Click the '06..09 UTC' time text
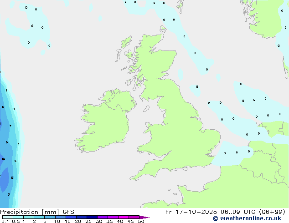Image resolution: width=289 pixels, height=223 pixels. tap(237, 212)
